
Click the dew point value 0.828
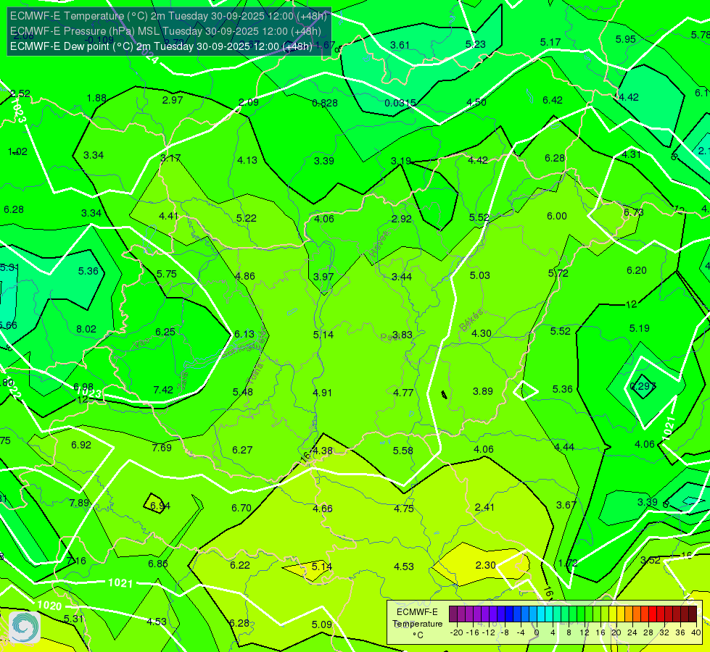pos(325,103)
